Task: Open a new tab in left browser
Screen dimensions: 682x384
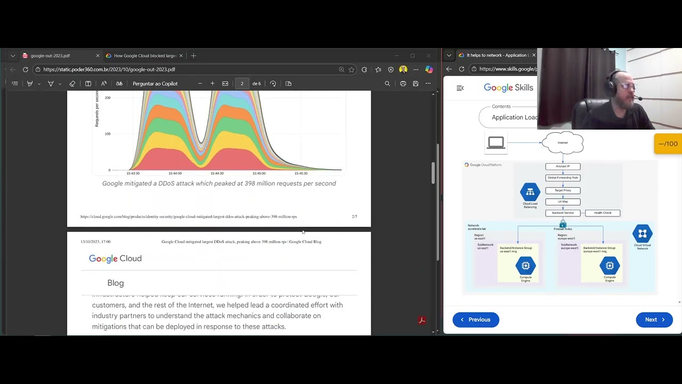Action: (x=193, y=55)
